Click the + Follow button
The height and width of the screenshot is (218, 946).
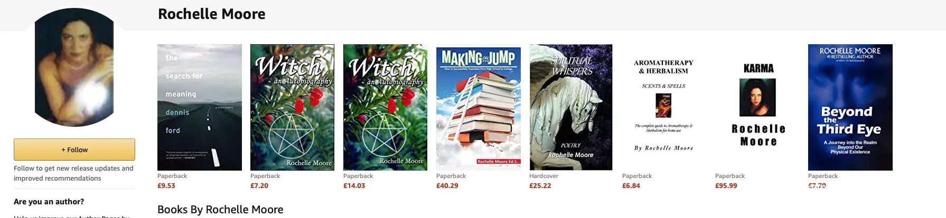(74, 150)
